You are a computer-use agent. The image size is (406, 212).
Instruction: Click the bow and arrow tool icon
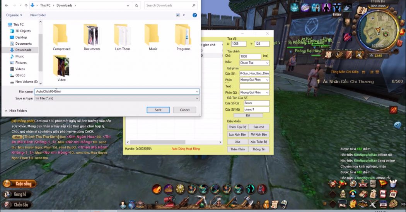coord(216,202)
